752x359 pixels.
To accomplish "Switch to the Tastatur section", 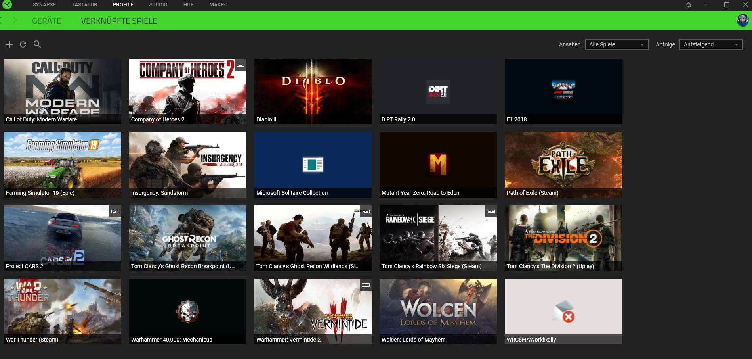I will [x=84, y=5].
